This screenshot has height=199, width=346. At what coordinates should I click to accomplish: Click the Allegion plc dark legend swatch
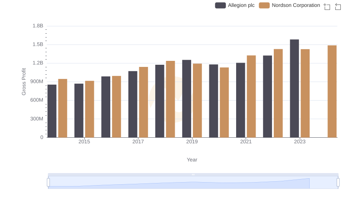pyautogui.click(x=220, y=5)
